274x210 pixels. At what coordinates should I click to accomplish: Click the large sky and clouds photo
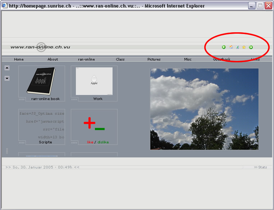(204, 109)
